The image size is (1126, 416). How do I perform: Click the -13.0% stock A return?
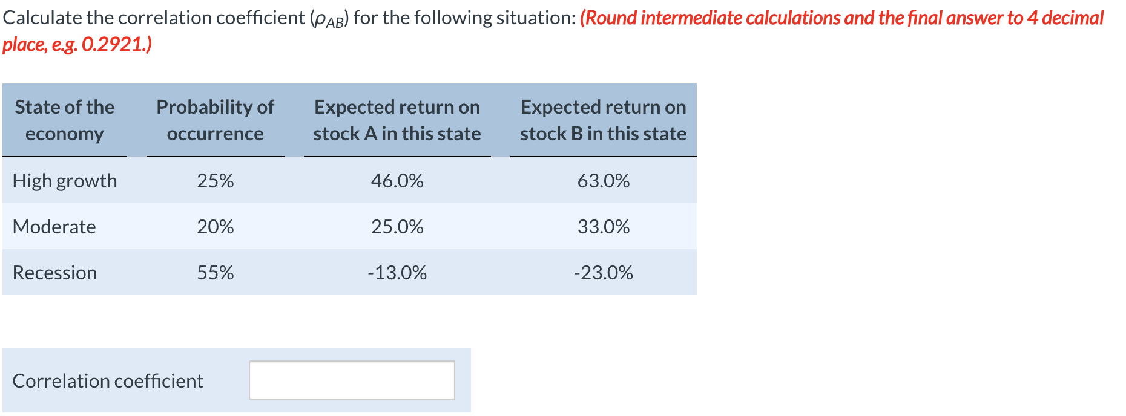397,273
